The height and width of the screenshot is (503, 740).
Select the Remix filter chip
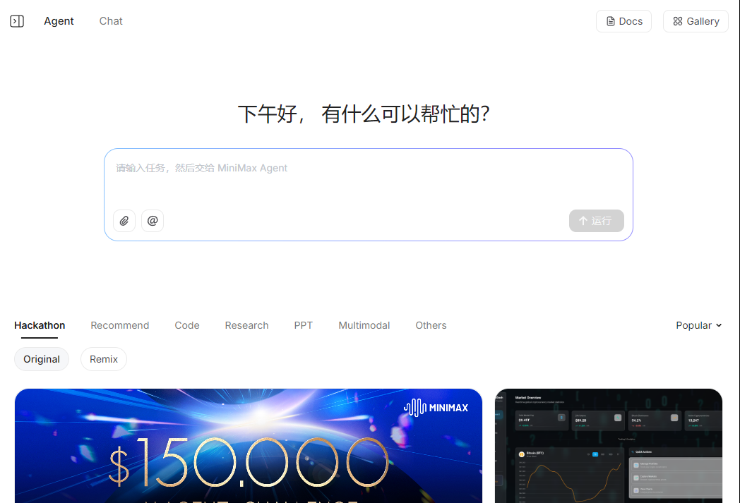point(103,359)
